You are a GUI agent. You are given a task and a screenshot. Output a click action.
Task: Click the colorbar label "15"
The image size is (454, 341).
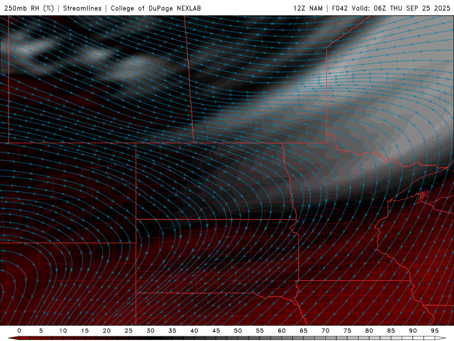point(85,331)
